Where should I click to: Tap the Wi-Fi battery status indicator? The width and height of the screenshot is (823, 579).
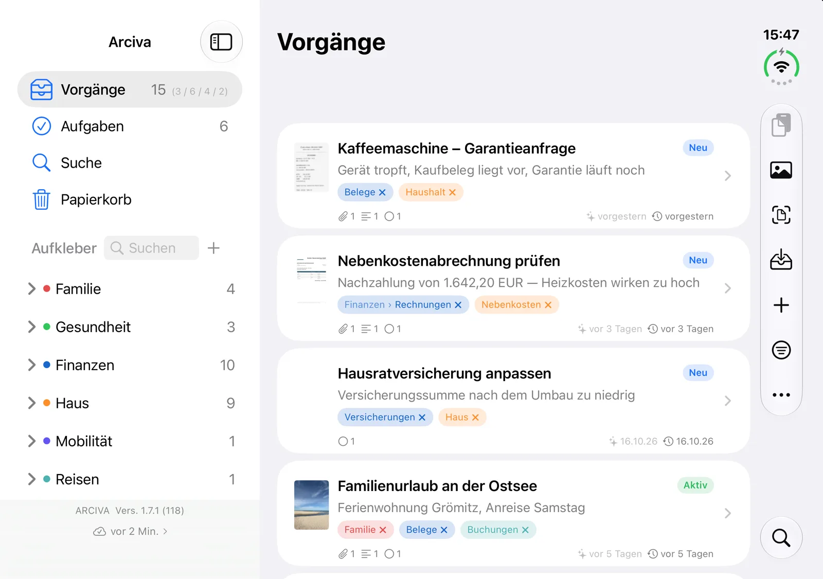pyautogui.click(x=781, y=67)
